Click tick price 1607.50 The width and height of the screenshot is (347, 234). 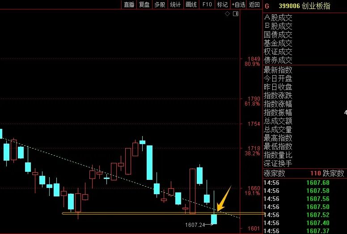[318, 207]
